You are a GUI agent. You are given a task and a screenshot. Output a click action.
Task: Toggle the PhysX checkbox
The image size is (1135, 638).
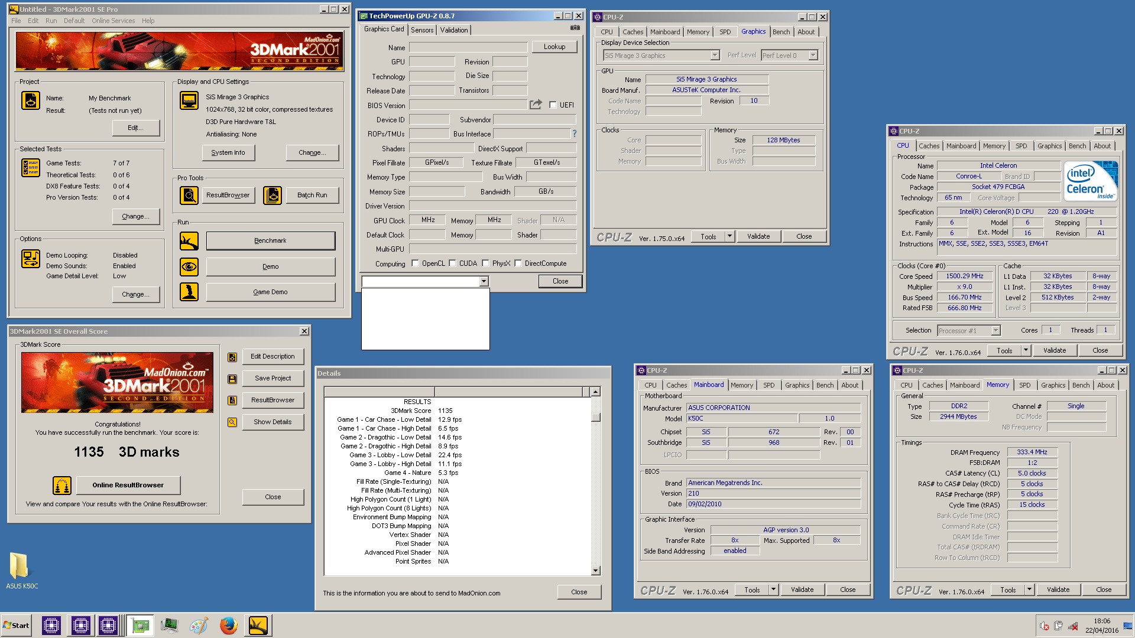click(485, 263)
